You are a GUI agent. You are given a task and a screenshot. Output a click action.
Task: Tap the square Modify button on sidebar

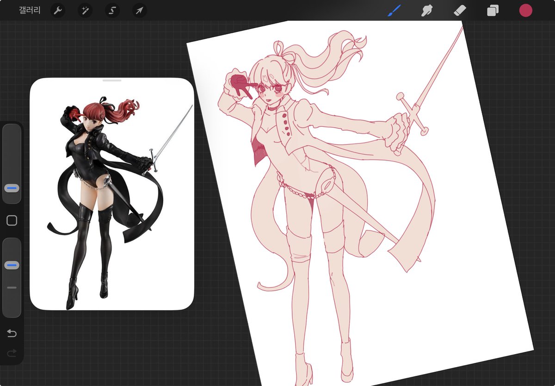point(12,221)
